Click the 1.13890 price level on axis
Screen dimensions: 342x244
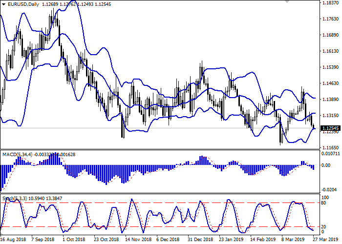[x=331, y=99]
